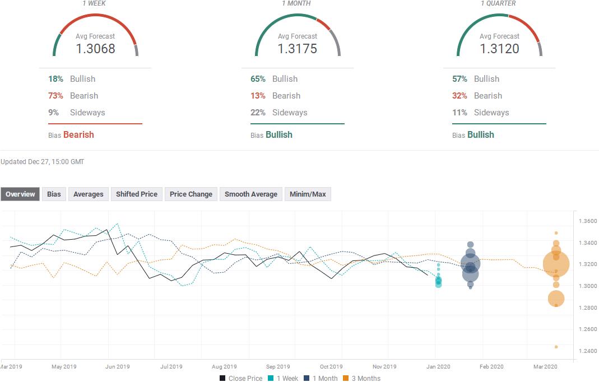The image size is (599, 382).
Task: Select the Price Change tab
Action: (x=191, y=194)
